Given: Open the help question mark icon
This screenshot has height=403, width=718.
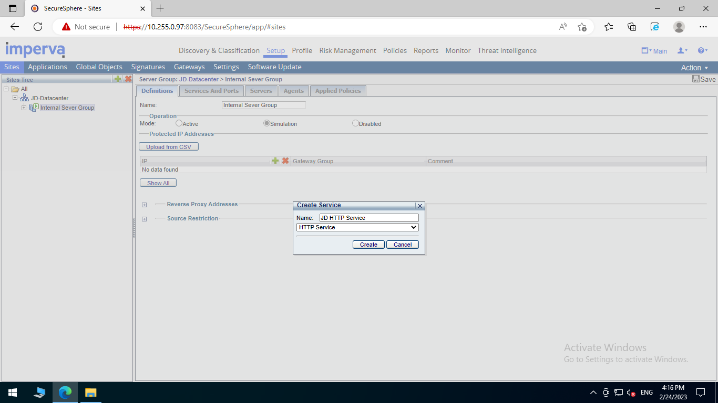Looking at the screenshot, I should 701,50.
